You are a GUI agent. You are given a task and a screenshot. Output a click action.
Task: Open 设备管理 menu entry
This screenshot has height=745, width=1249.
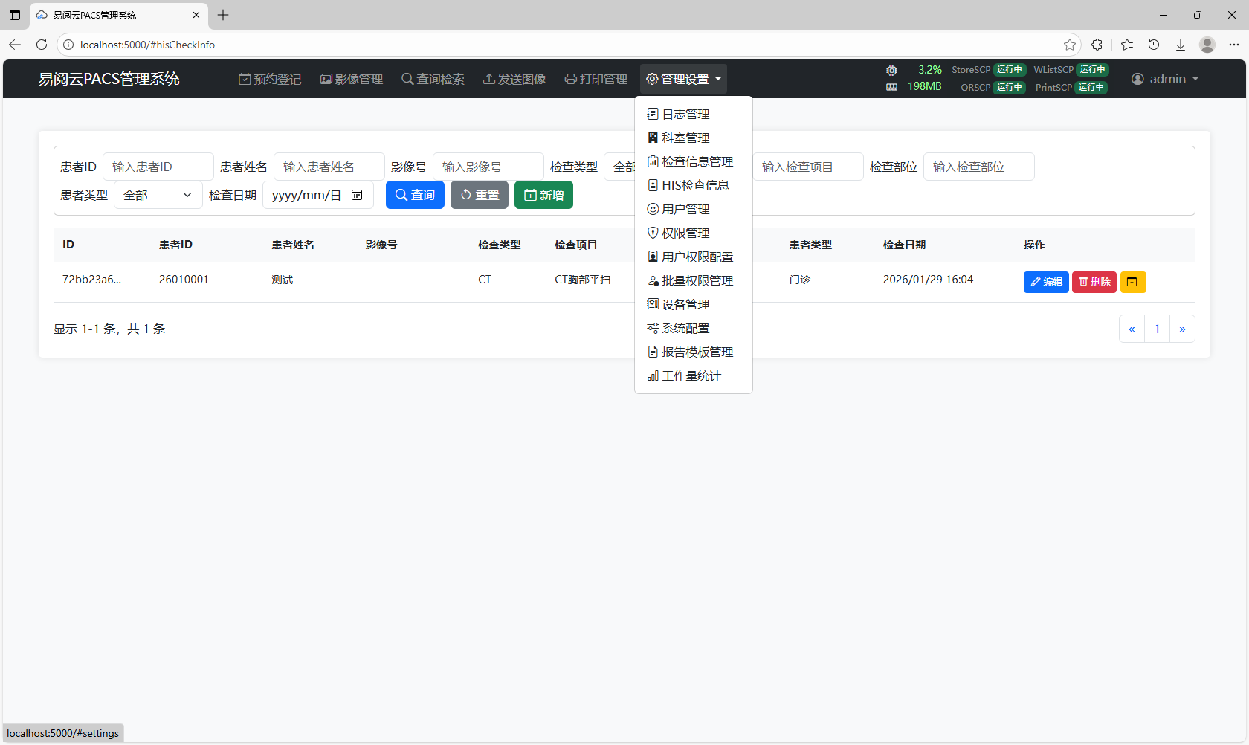pyautogui.click(x=685, y=304)
